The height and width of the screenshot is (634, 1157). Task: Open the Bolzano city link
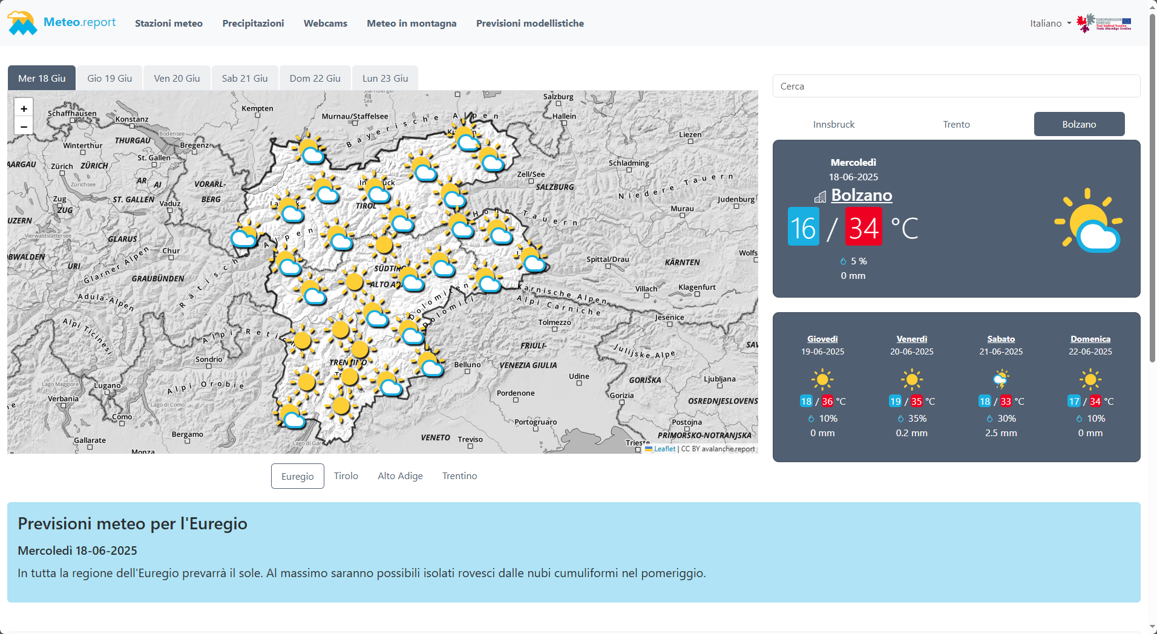(861, 195)
